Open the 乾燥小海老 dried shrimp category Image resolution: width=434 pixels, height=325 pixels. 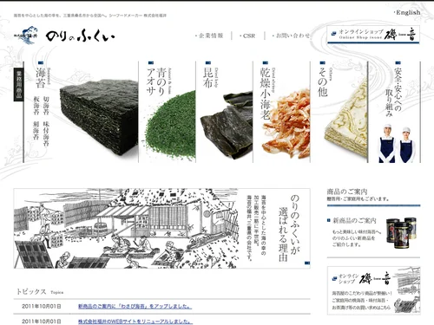266,94
